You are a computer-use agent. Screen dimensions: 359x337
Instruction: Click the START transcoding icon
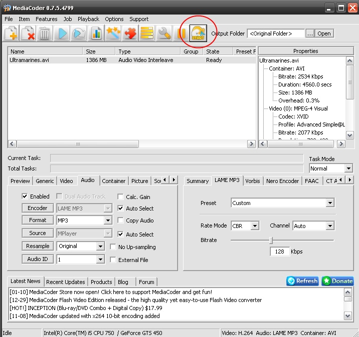(x=198, y=33)
